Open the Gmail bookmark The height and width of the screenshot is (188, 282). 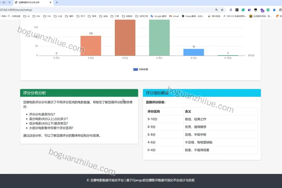tap(174, 16)
